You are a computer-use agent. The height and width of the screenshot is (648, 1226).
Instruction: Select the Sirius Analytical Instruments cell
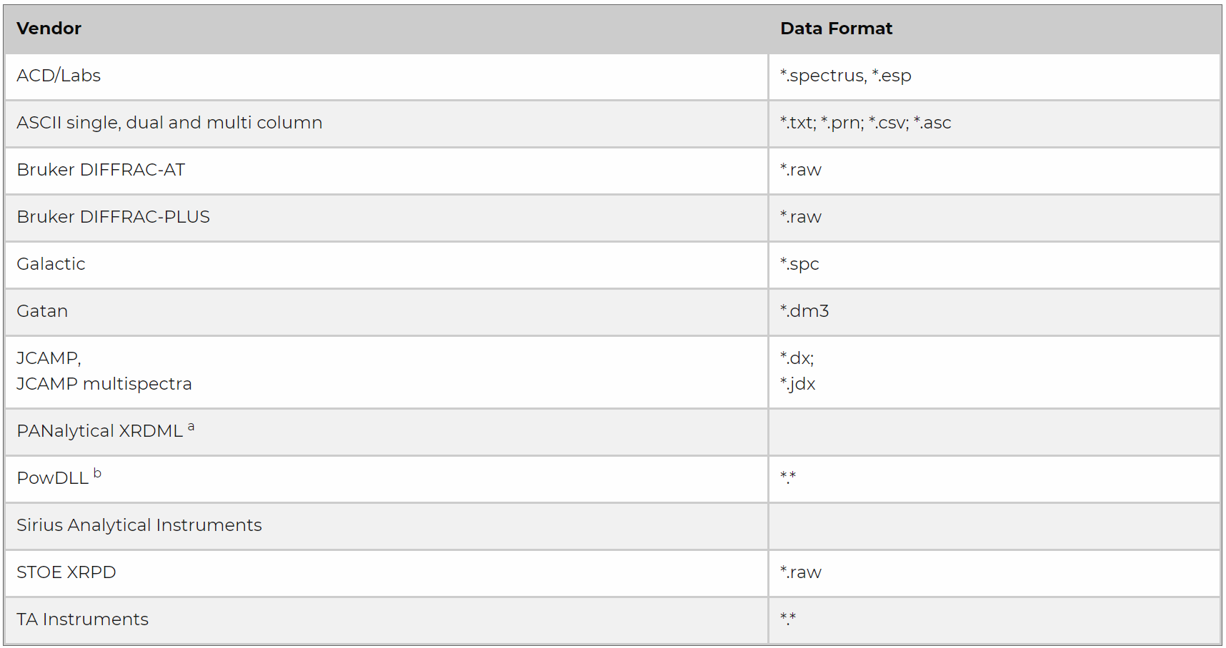[x=139, y=525]
